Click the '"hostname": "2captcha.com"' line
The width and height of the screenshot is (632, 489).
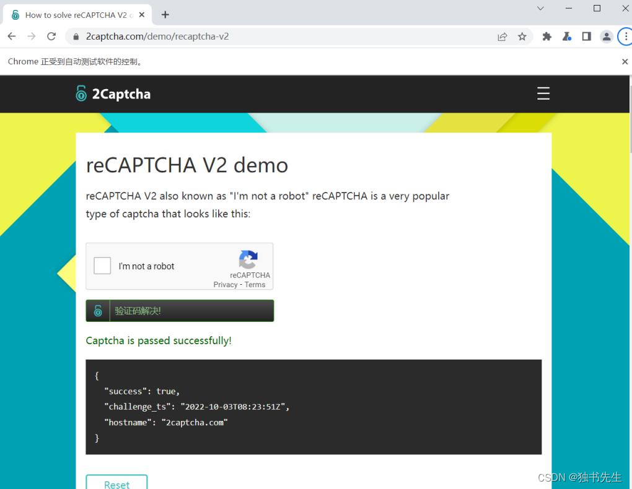pyautogui.click(x=166, y=423)
